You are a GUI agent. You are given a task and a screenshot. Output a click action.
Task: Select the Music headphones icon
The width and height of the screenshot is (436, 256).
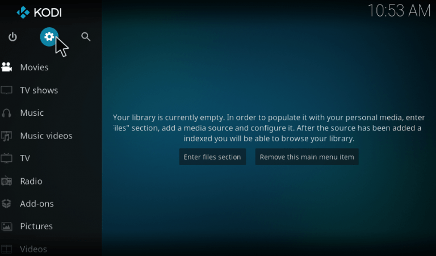click(7, 113)
